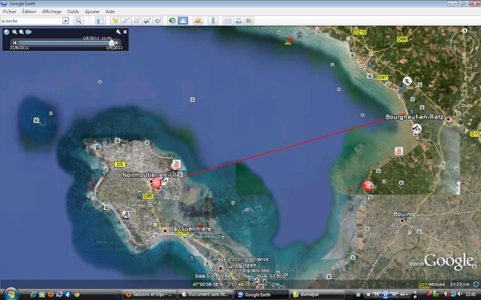
Task: Click the D97 road shield
Action: [382, 77]
